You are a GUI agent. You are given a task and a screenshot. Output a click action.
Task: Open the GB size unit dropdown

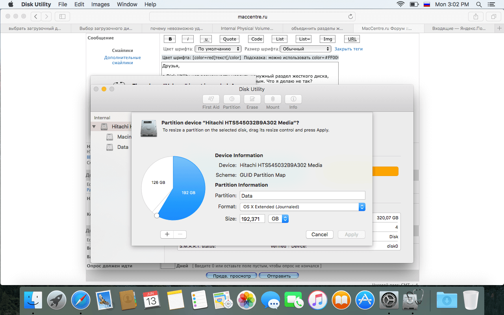[x=278, y=219]
